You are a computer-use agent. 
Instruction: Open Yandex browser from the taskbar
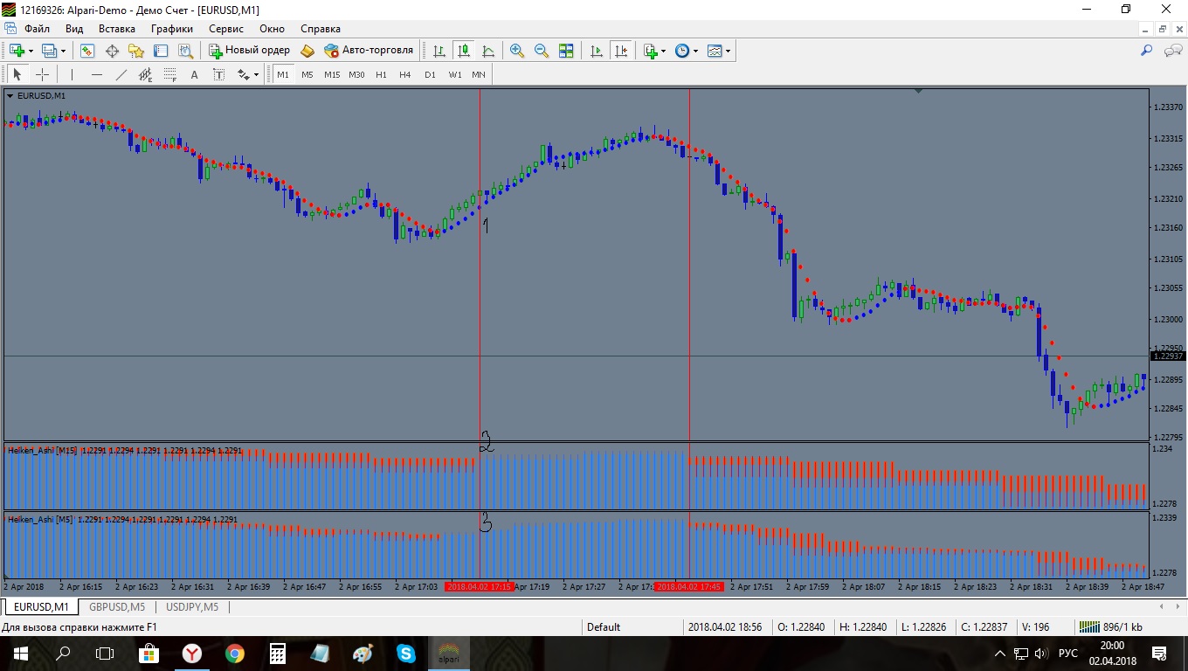pyautogui.click(x=191, y=653)
